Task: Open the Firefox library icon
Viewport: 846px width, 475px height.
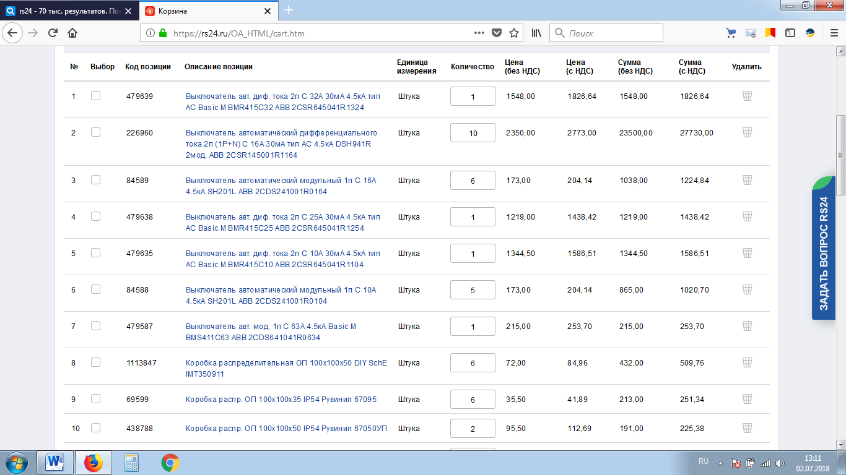Action: tap(536, 33)
